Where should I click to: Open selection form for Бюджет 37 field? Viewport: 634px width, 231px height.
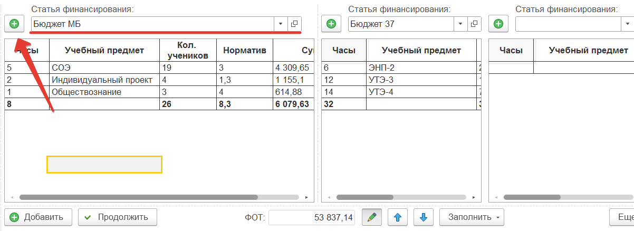(474, 24)
